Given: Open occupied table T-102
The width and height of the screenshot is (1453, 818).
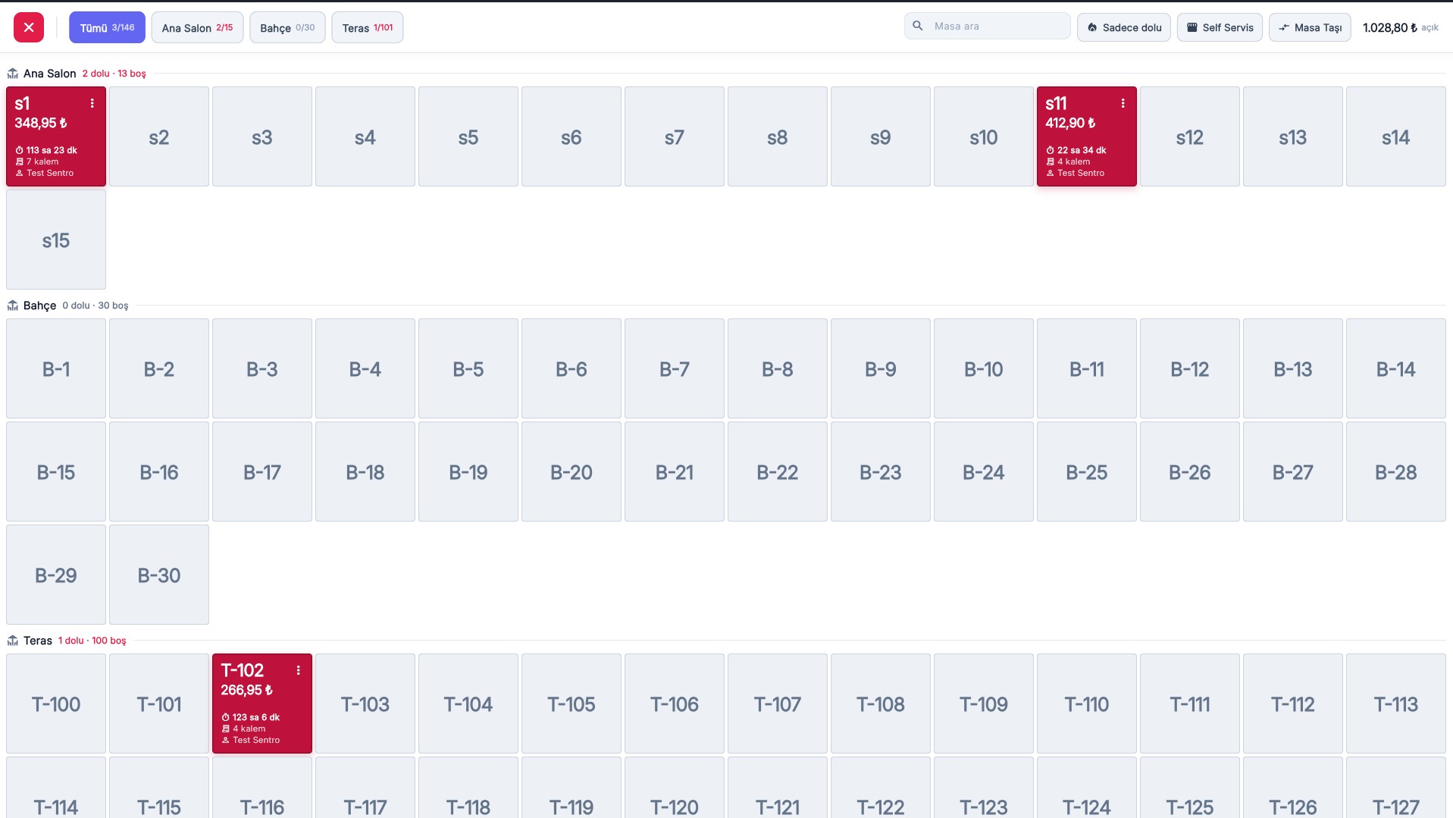Looking at the screenshot, I should pyautogui.click(x=262, y=704).
